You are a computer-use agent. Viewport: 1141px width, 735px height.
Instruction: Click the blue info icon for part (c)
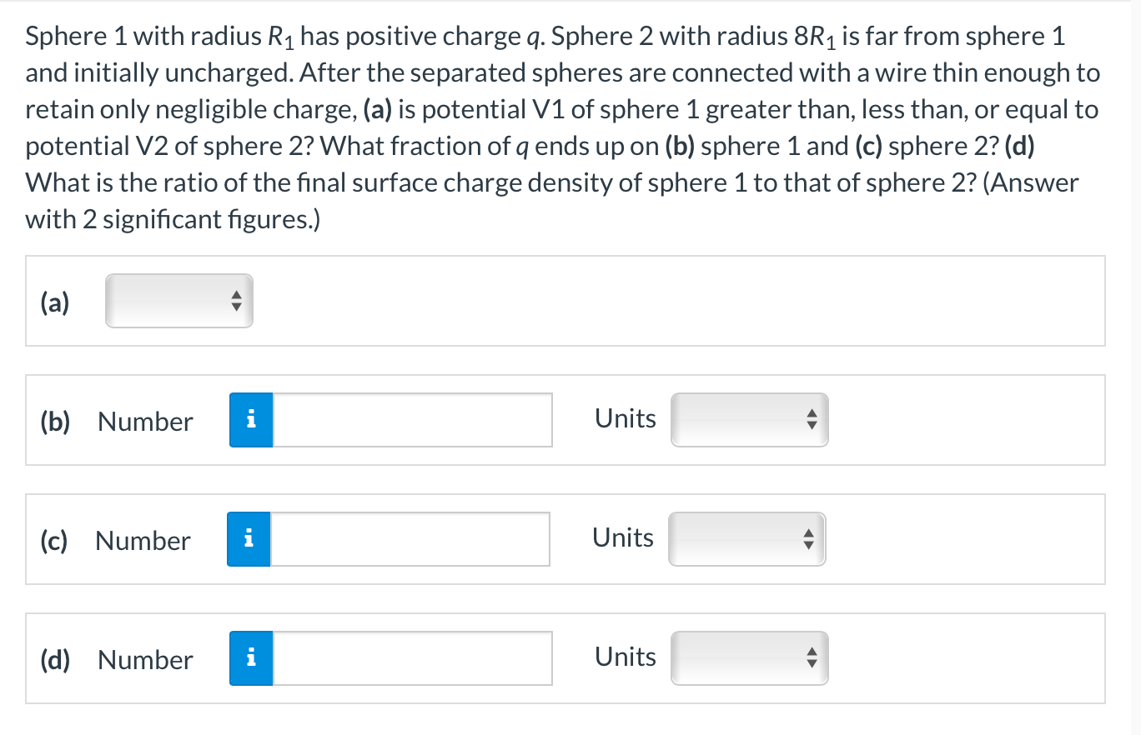[x=249, y=539]
